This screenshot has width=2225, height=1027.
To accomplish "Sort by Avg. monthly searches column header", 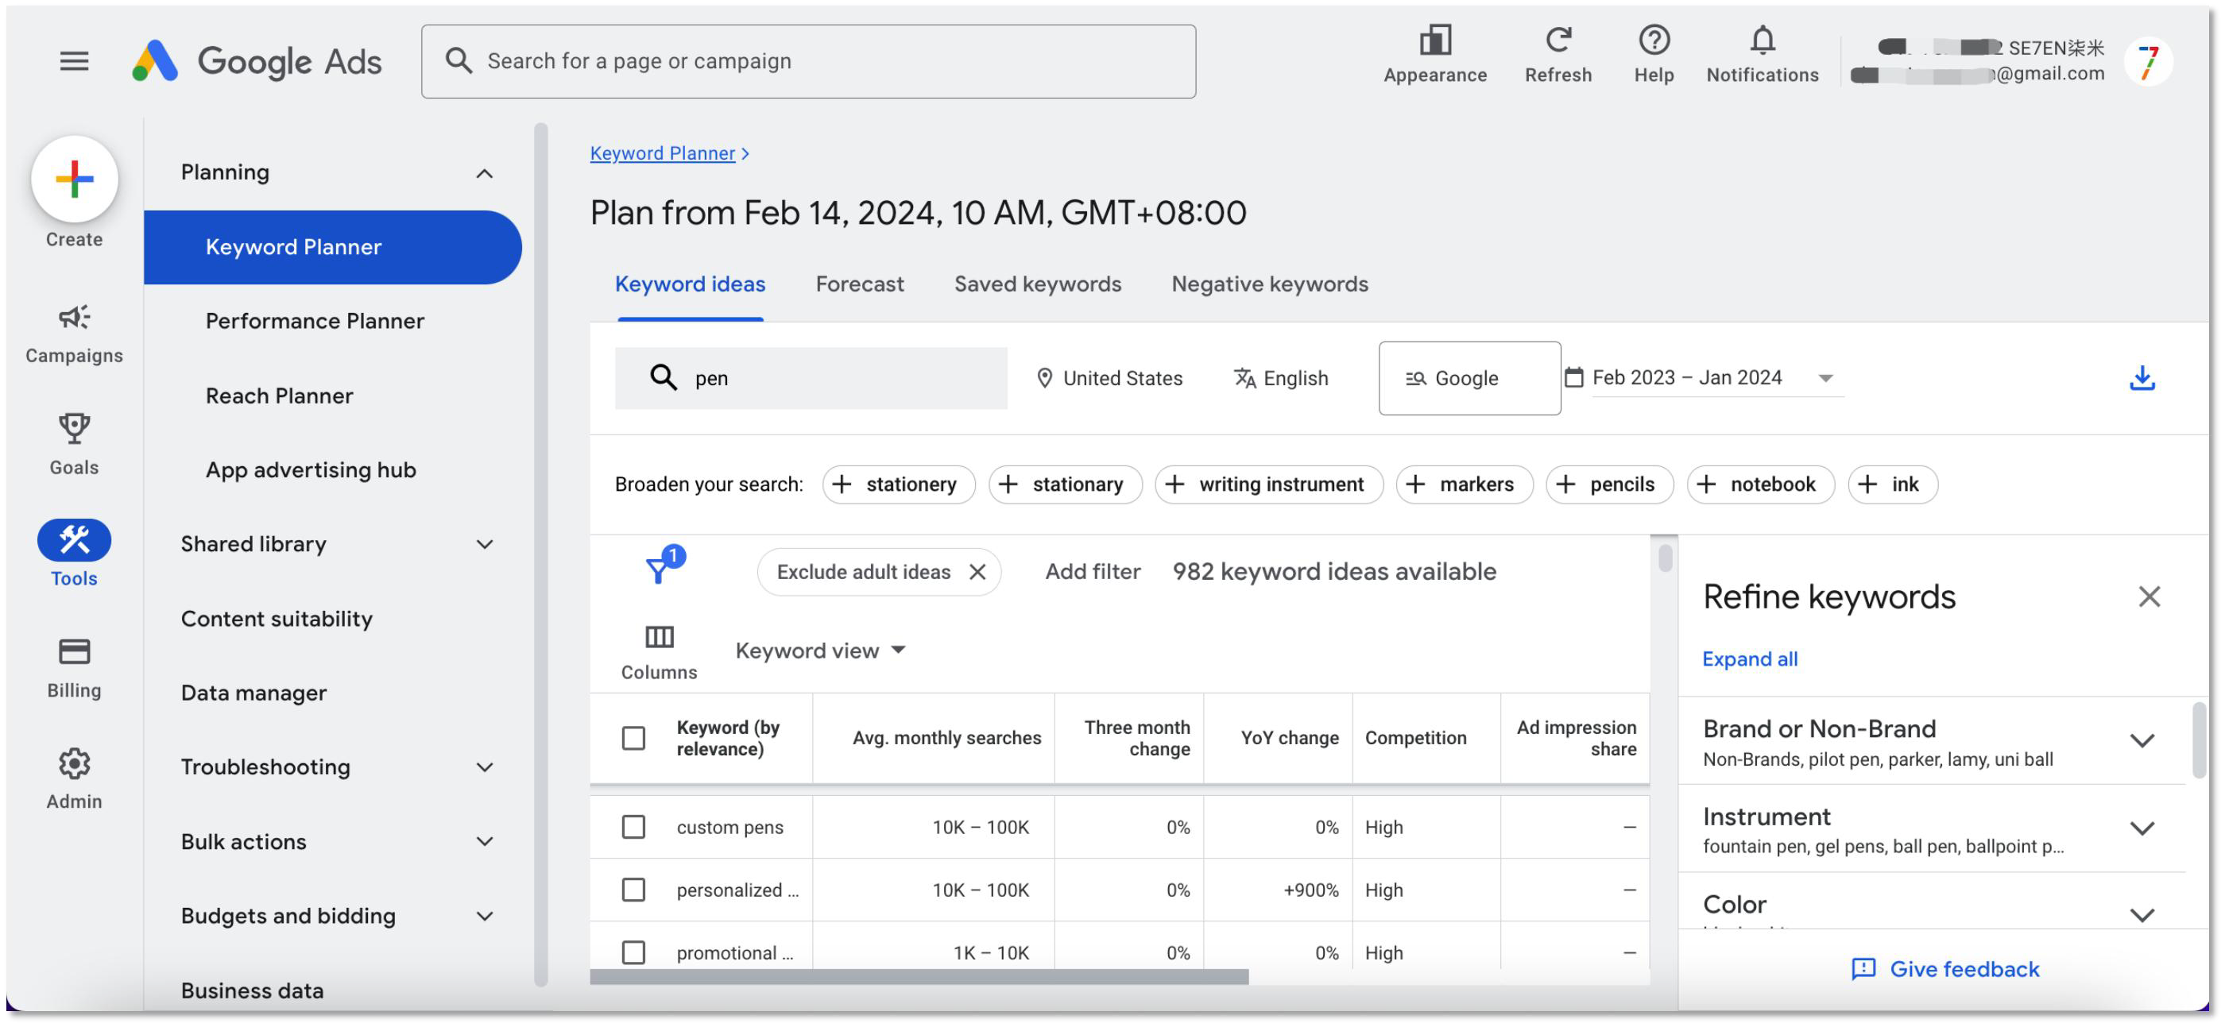I will click(x=946, y=738).
